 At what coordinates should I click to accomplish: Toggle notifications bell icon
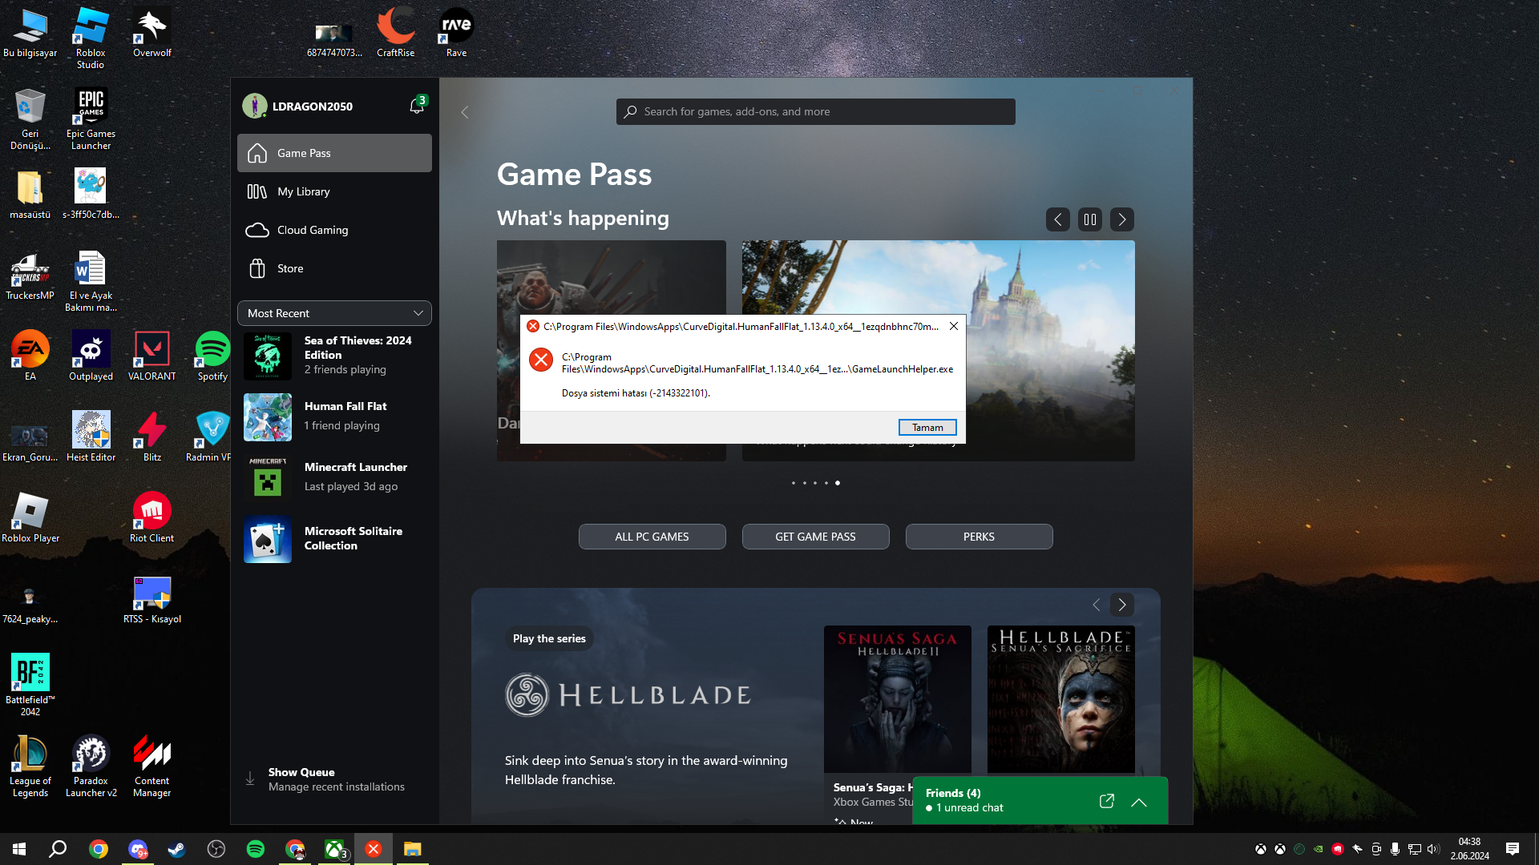point(417,106)
